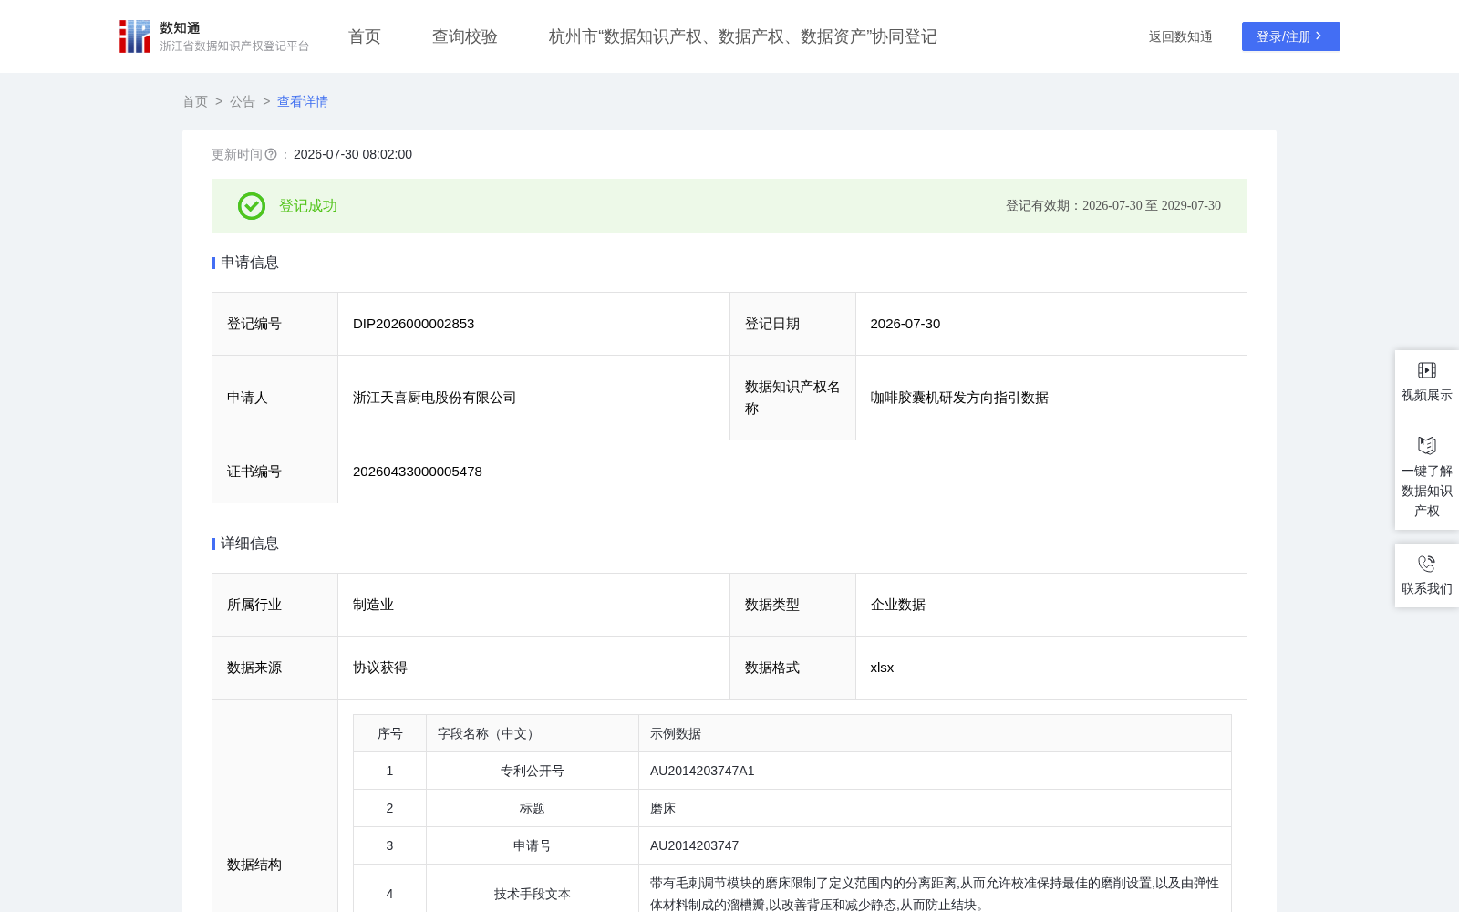Select the 所属行业 value 制造业
The width and height of the screenshot is (1459, 912).
374,605
